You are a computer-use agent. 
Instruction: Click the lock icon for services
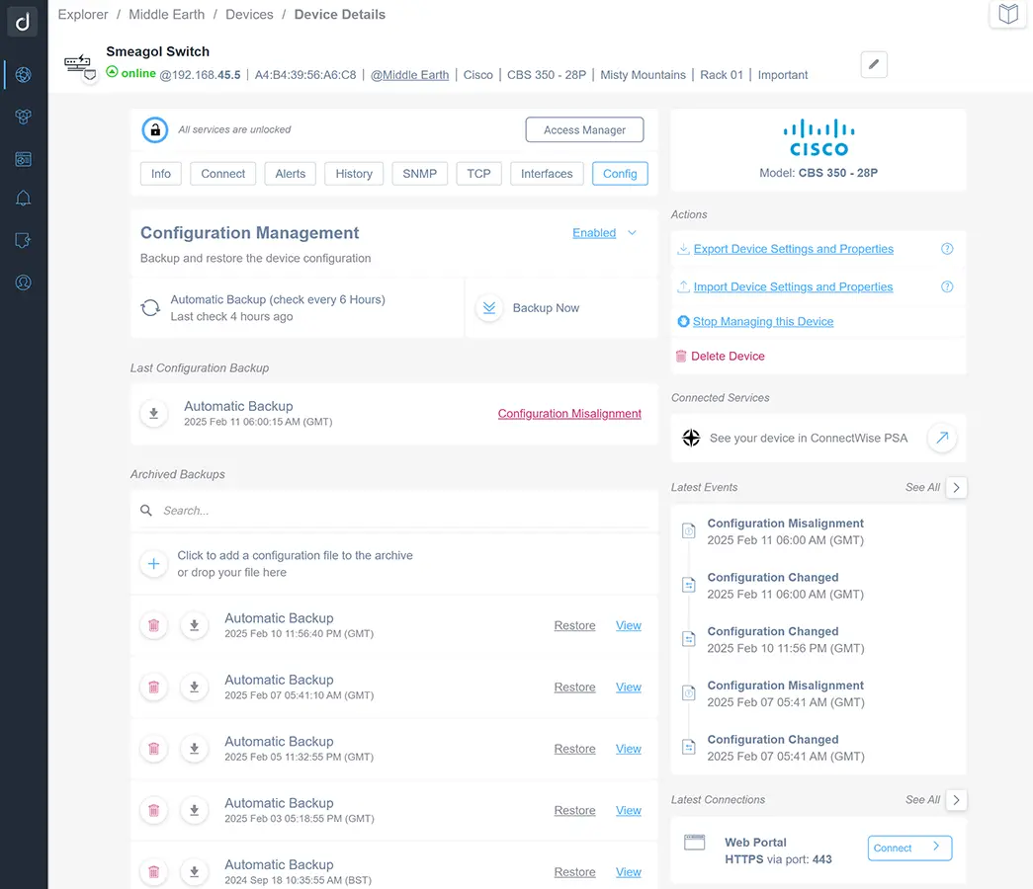coord(154,129)
